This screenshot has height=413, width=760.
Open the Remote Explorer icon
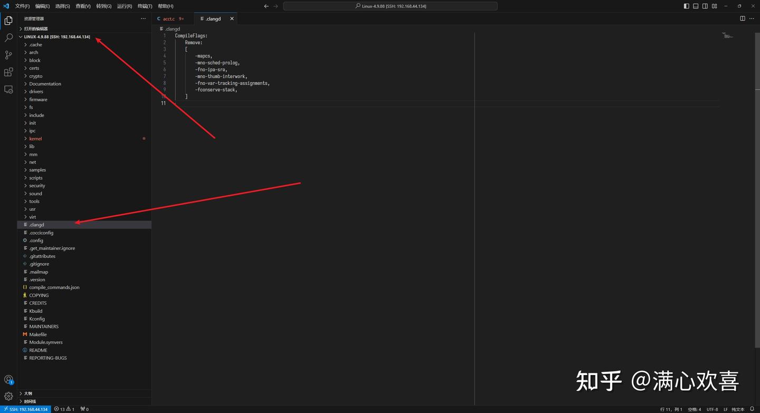pyautogui.click(x=8, y=90)
